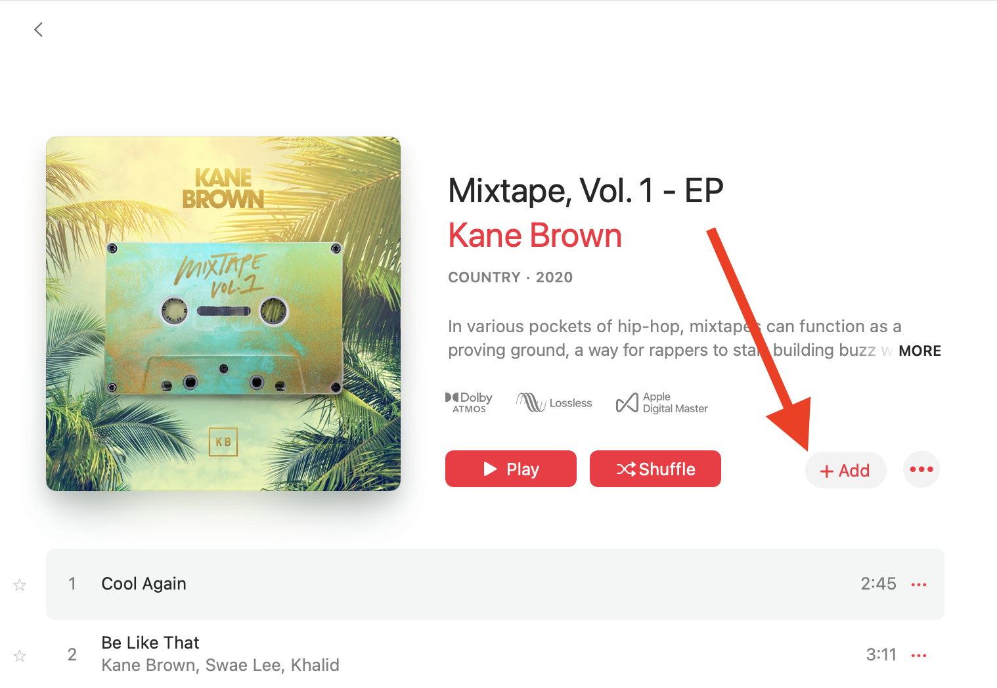Click the Mixtape, Vol. 1 - EP title
Screen dimensions: 997x688
tap(586, 191)
